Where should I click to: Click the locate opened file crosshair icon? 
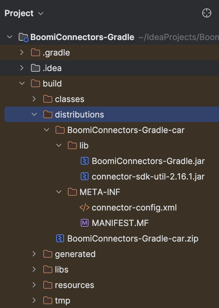pyautogui.click(x=206, y=13)
